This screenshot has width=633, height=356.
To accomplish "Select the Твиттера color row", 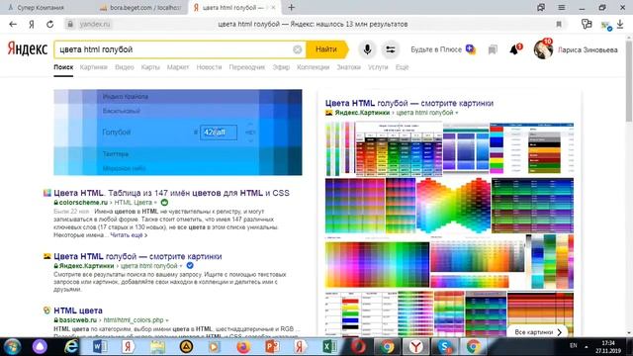I will [x=178, y=154].
